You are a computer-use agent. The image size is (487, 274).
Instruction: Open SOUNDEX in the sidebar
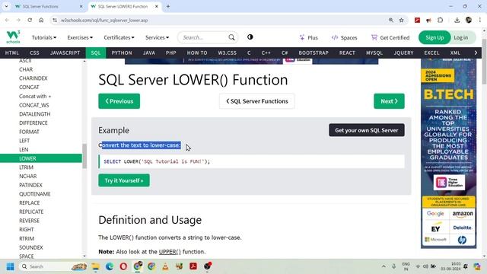31,247
